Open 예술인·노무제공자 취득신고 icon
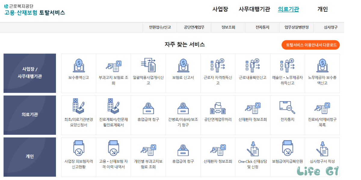Image resolution: width=361 pixels, height=180 pixels. click(288, 65)
